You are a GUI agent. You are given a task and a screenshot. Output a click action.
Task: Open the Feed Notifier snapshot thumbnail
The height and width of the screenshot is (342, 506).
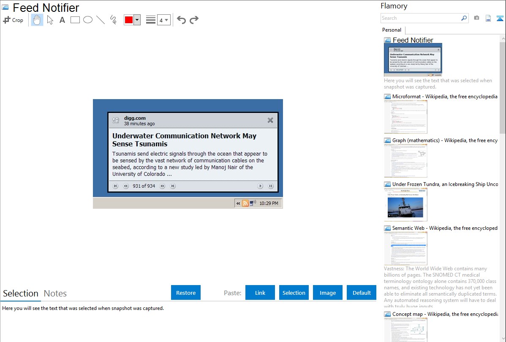413,59
